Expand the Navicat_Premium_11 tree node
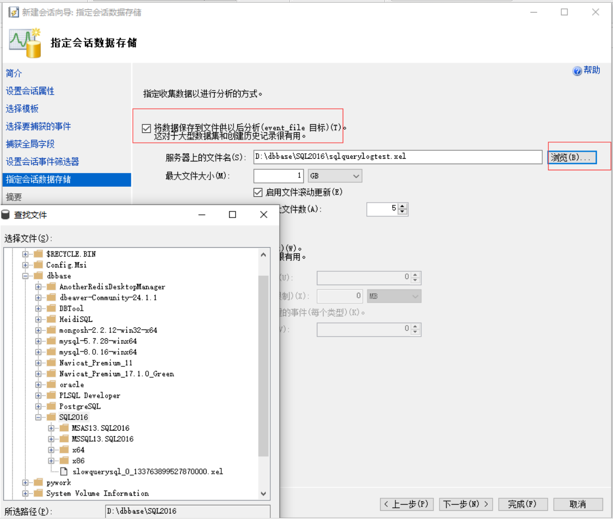Screen dimensions: 613x519 (38, 362)
